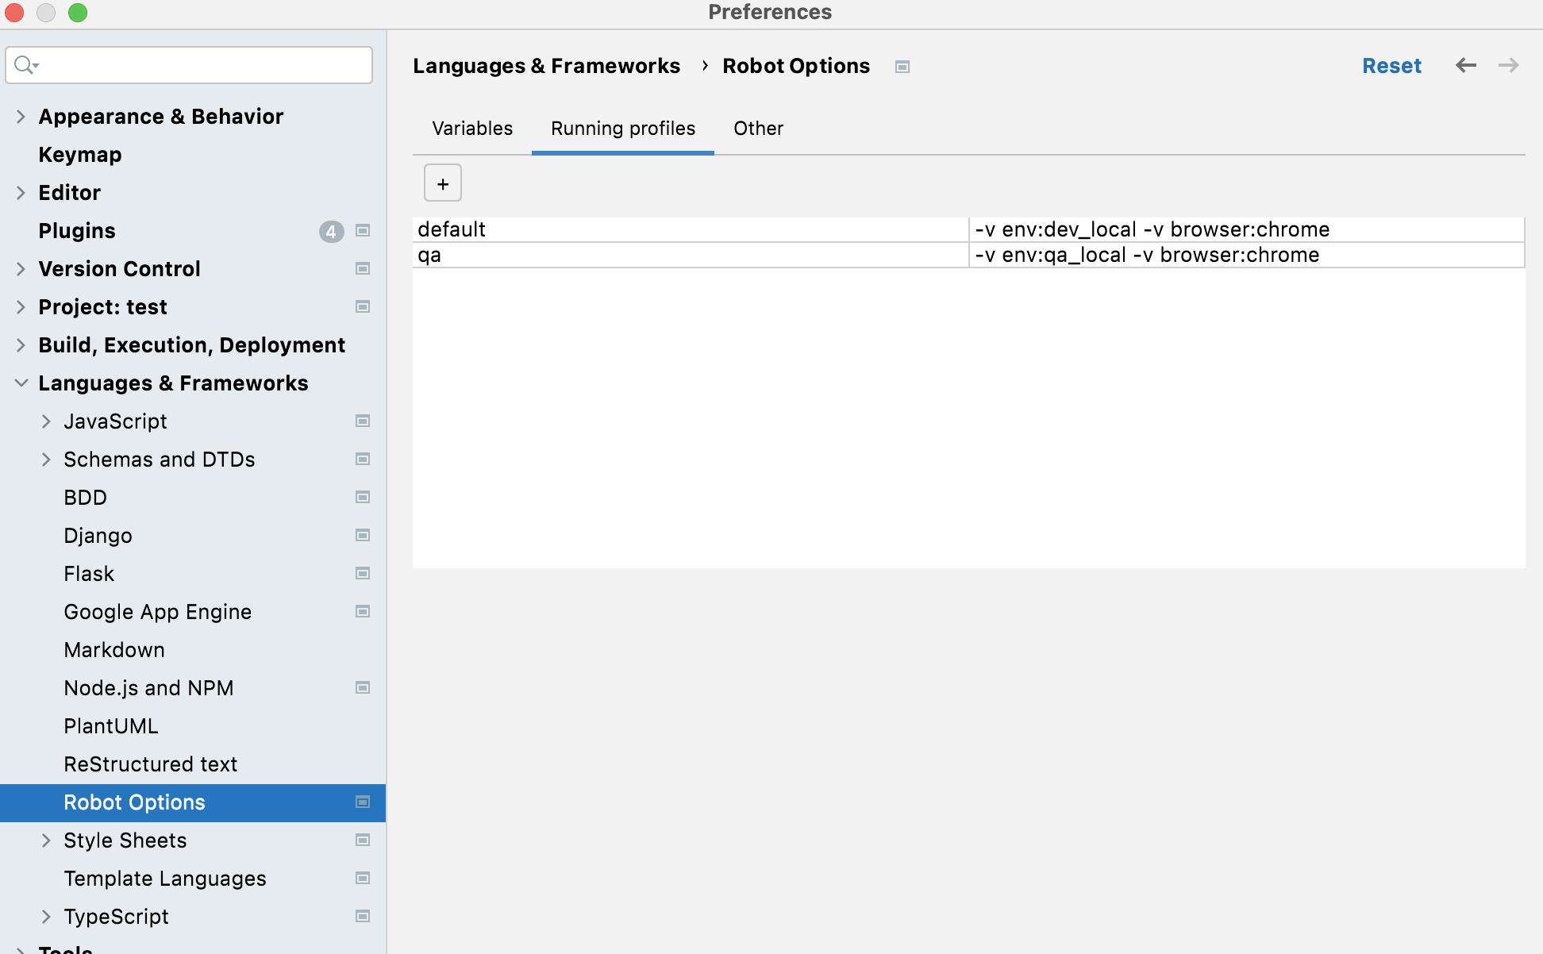Click the forward navigation arrow

pos(1508,65)
